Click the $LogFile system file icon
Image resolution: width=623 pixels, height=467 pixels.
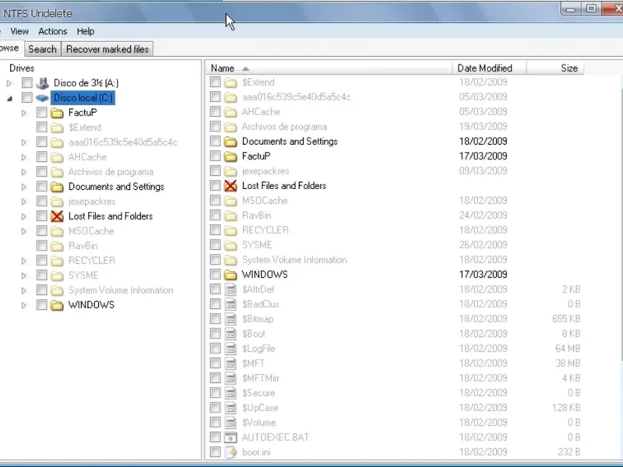(231, 349)
